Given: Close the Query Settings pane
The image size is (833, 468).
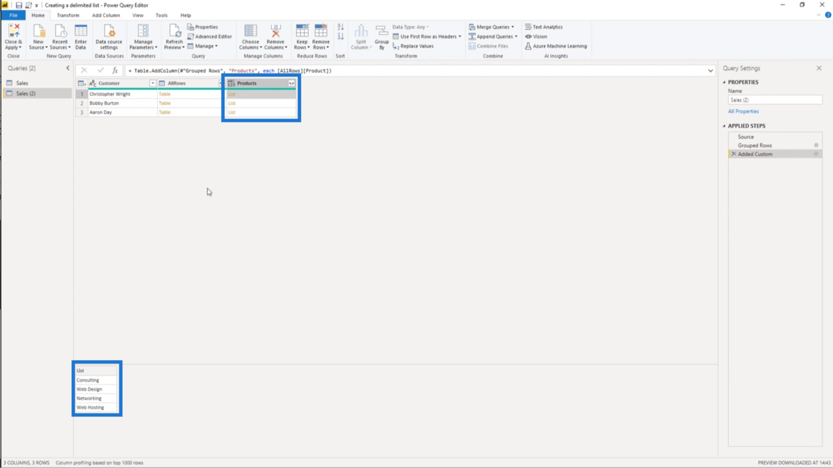Looking at the screenshot, I should pyautogui.click(x=819, y=68).
